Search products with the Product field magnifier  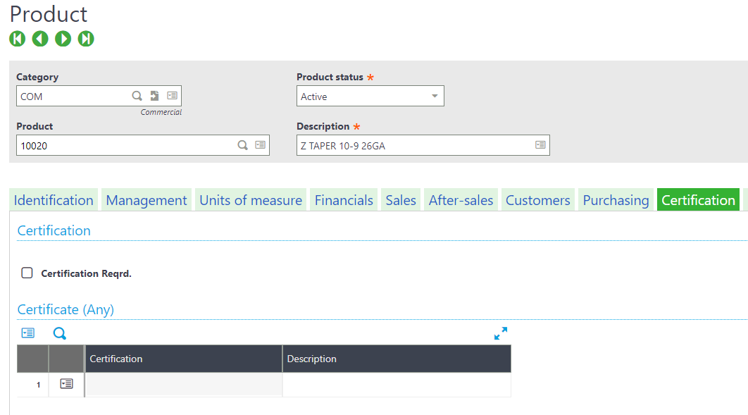(242, 145)
